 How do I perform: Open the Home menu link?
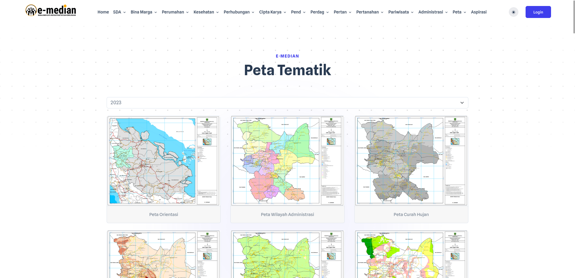point(103,12)
